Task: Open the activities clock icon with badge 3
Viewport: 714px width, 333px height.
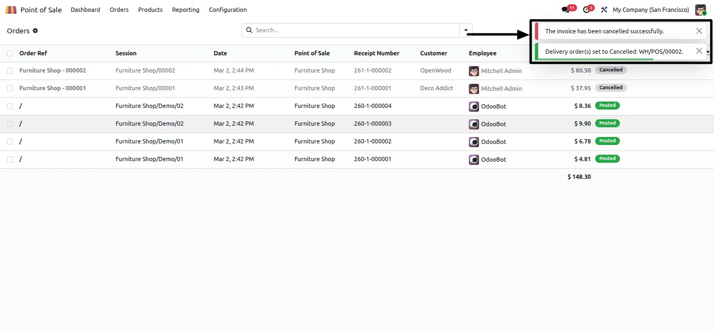Action: 587,10
